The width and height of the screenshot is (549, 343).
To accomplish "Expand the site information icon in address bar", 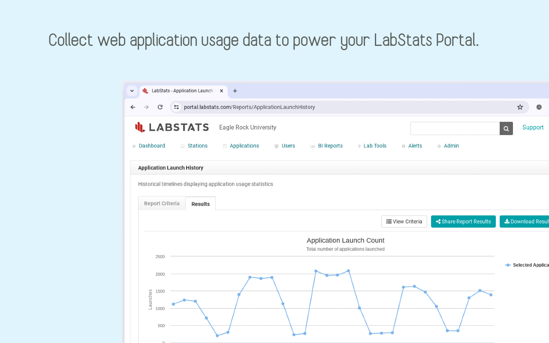I will 176,107.
